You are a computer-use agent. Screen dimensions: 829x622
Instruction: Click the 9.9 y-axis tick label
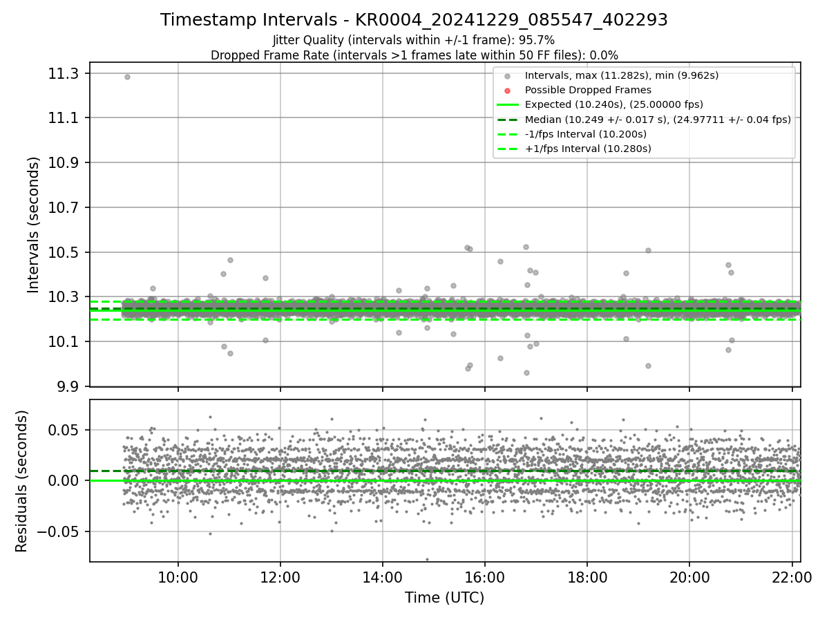tap(68, 386)
